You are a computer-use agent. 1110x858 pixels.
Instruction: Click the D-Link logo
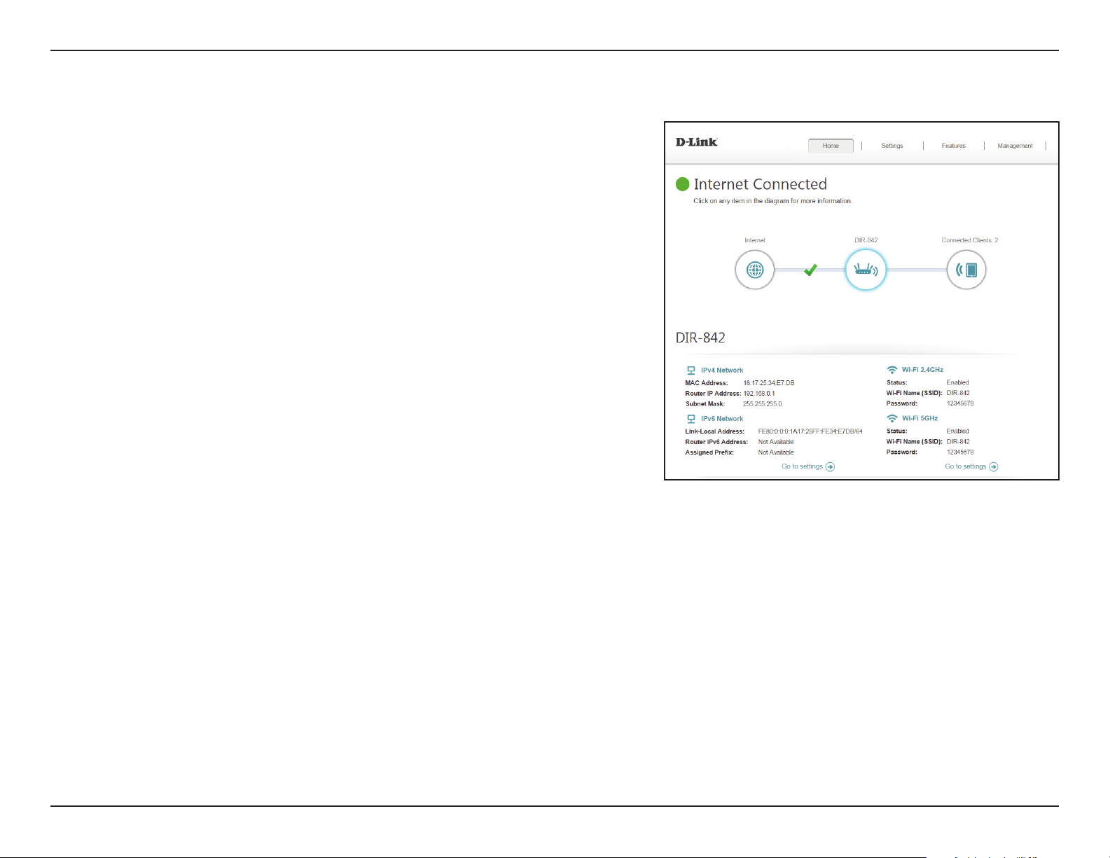(696, 142)
